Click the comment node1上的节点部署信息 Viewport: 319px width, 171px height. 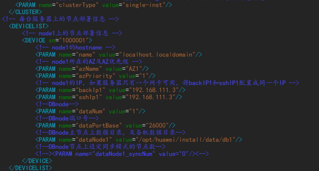72,33
